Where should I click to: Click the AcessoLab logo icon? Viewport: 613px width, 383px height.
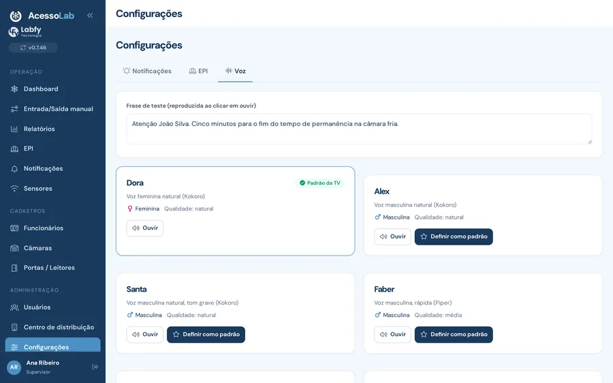click(16, 16)
